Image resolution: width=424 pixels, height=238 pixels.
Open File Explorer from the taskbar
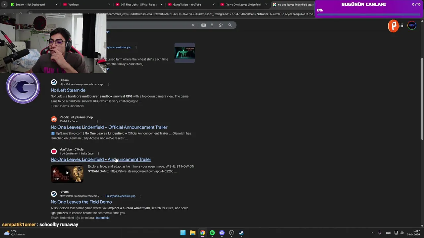(x=192, y=233)
